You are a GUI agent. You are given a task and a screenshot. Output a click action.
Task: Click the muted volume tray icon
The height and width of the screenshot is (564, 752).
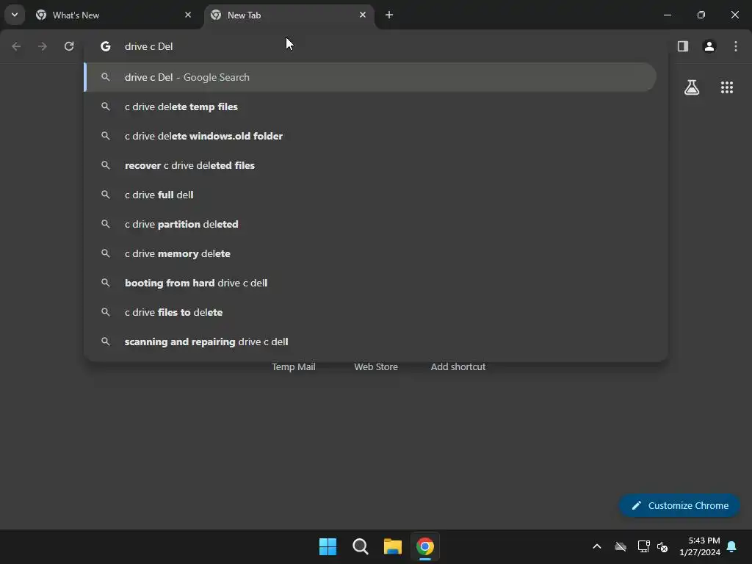pyautogui.click(x=663, y=546)
